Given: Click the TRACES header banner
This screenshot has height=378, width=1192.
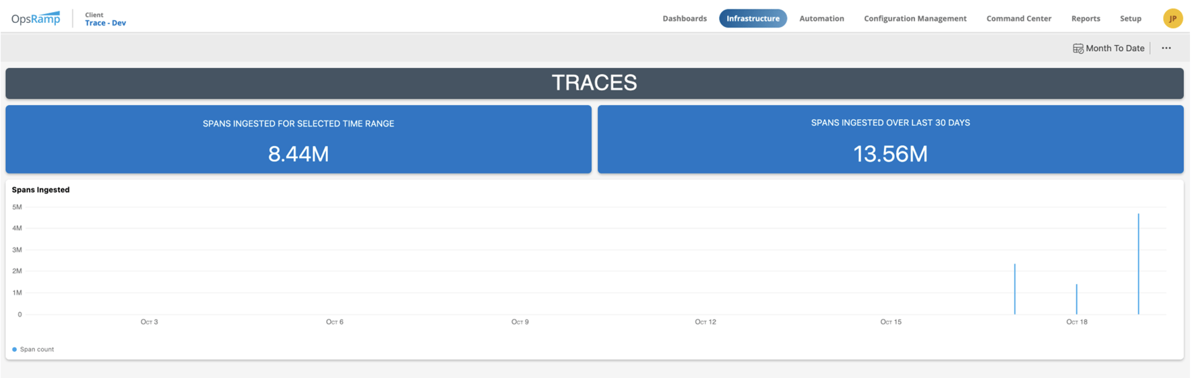Looking at the screenshot, I should [594, 83].
